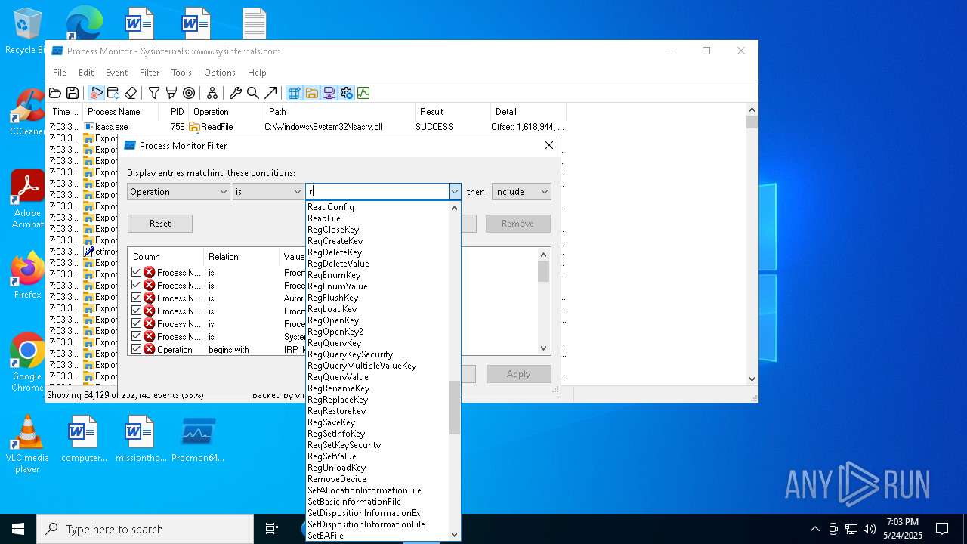Open a saved log with the Open toolbar icon
This screenshot has width=967, height=544.
(55, 93)
